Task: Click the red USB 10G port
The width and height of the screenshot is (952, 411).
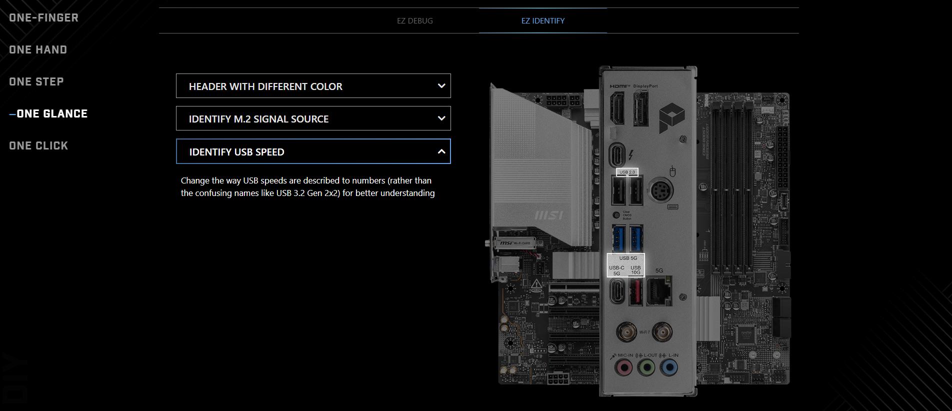Action: tap(635, 292)
